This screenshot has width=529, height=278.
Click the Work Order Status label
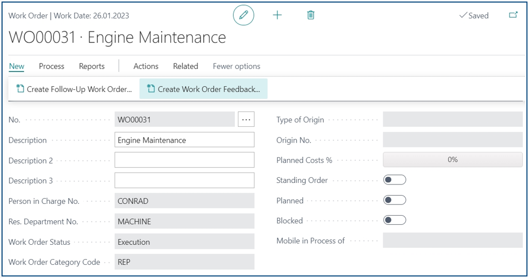click(x=39, y=242)
